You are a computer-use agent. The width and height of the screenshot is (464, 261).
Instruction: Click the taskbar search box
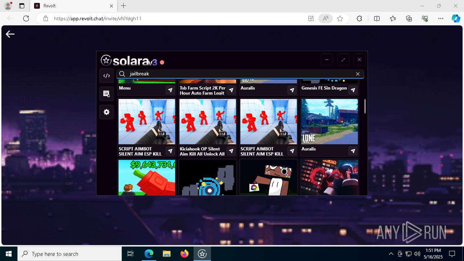70,254
